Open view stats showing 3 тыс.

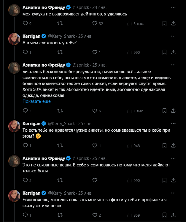(x=130, y=23)
